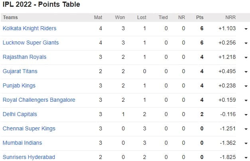Open the Sunrisers Hyderabad team link
The image size is (250, 161).
(29, 157)
